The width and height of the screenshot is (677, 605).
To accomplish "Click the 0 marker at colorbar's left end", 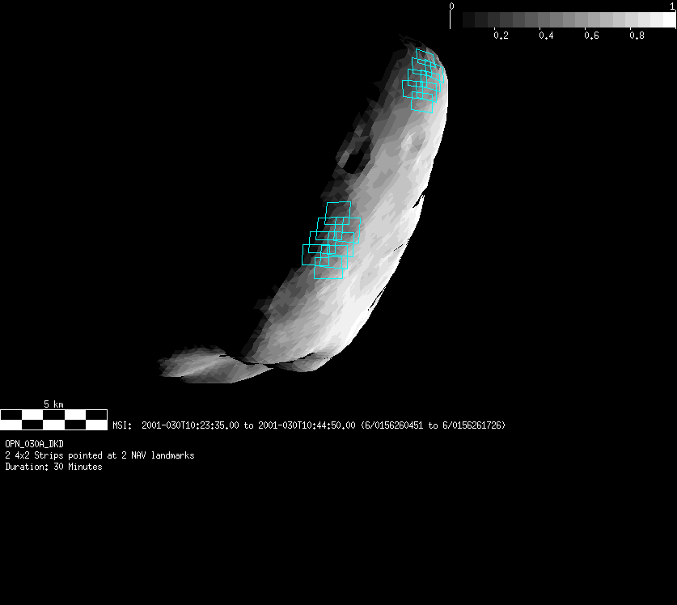I will click(x=451, y=6).
